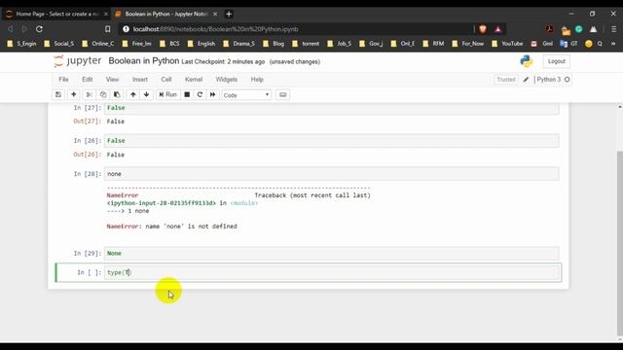
Task: Select the In [28] none cell
Action: [x=332, y=174]
